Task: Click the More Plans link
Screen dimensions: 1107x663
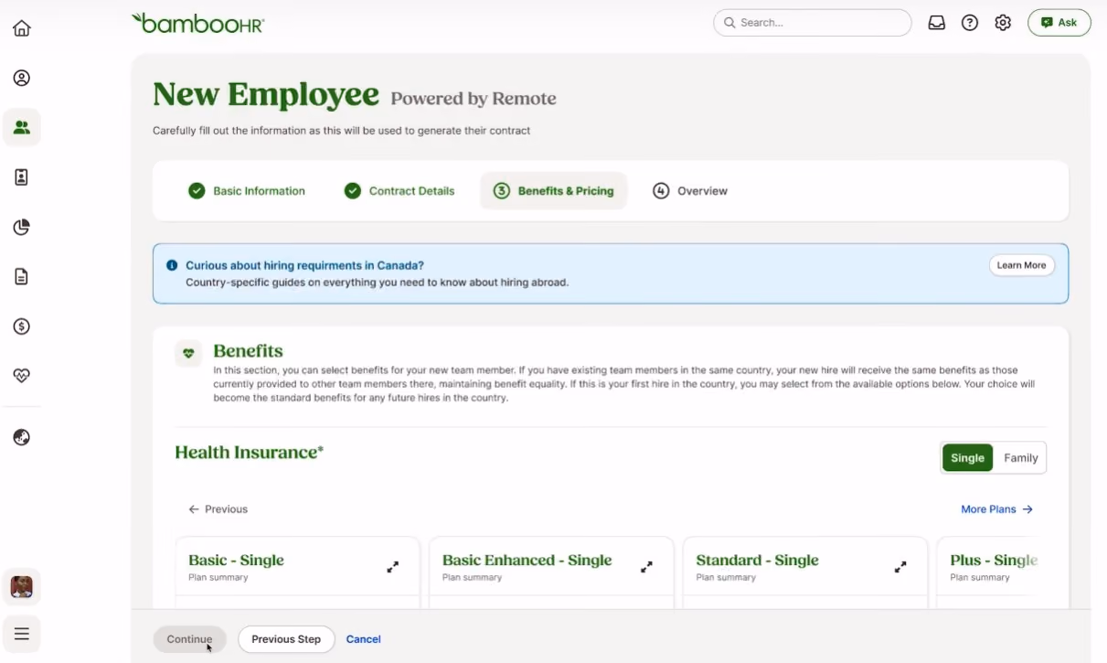Action: pyautogui.click(x=996, y=509)
